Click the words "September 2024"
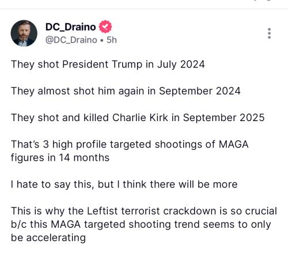Viewport: 288px width, 256px height. coord(200,91)
